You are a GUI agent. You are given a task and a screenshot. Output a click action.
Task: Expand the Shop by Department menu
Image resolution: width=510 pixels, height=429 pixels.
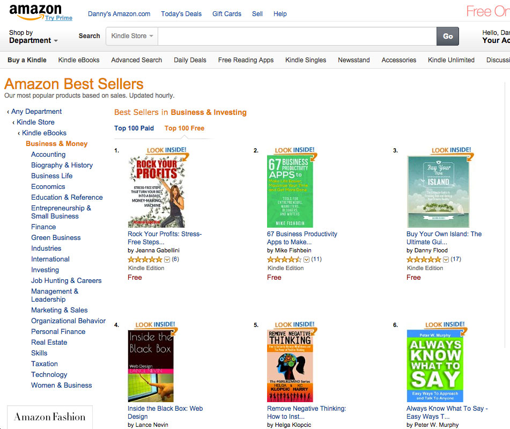click(x=33, y=37)
